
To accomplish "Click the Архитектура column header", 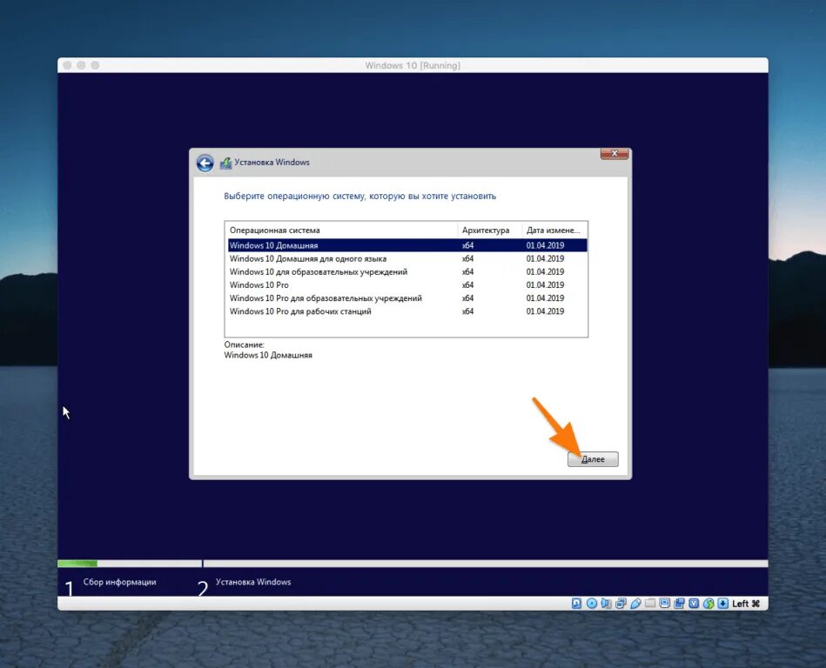I will (x=489, y=230).
